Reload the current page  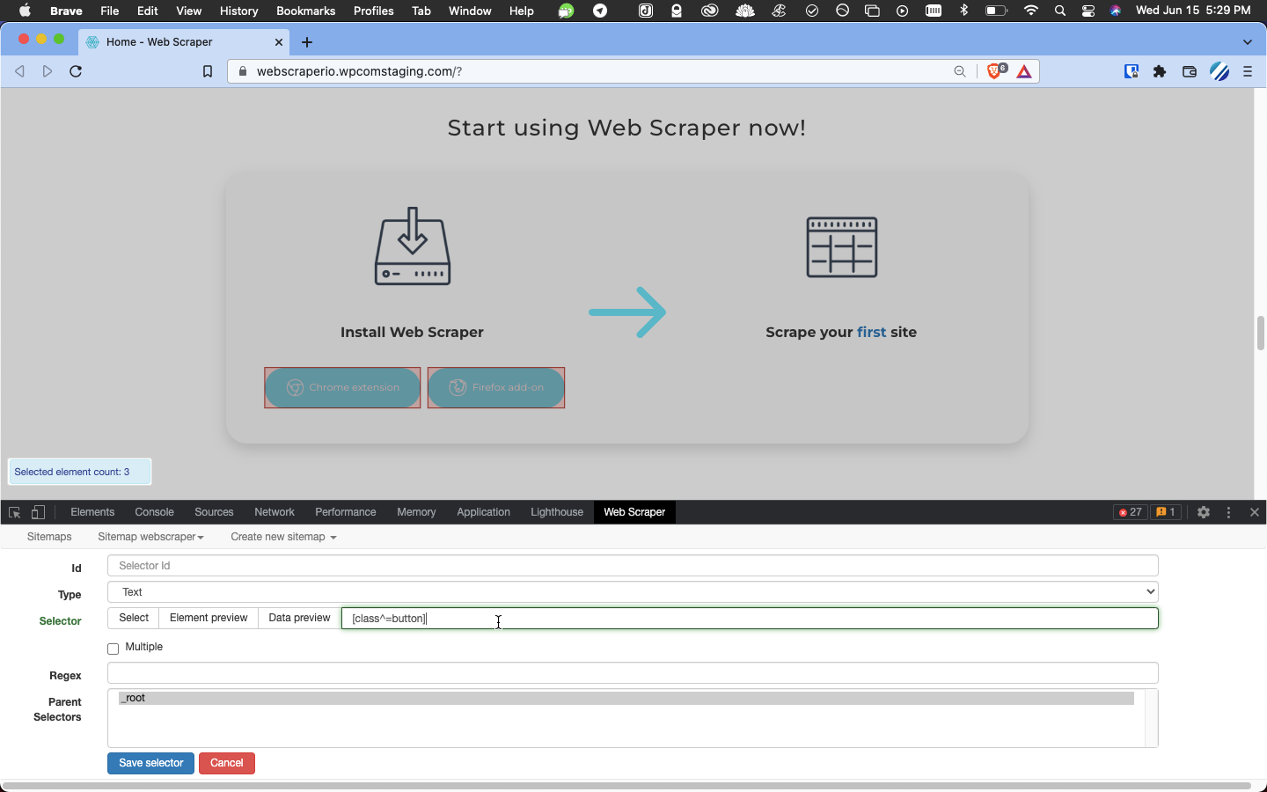tap(76, 72)
